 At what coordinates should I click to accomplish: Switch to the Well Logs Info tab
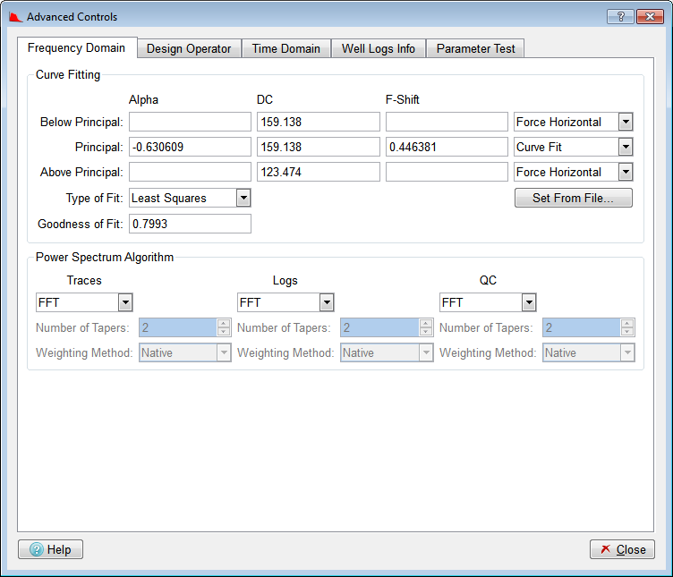pos(379,48)
